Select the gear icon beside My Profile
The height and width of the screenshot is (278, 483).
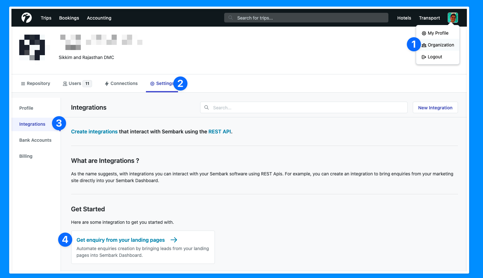tap(424, 33)
